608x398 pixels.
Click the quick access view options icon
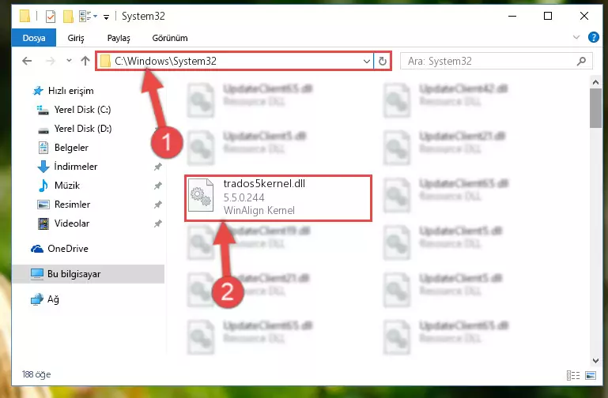[x=88, y=17]
